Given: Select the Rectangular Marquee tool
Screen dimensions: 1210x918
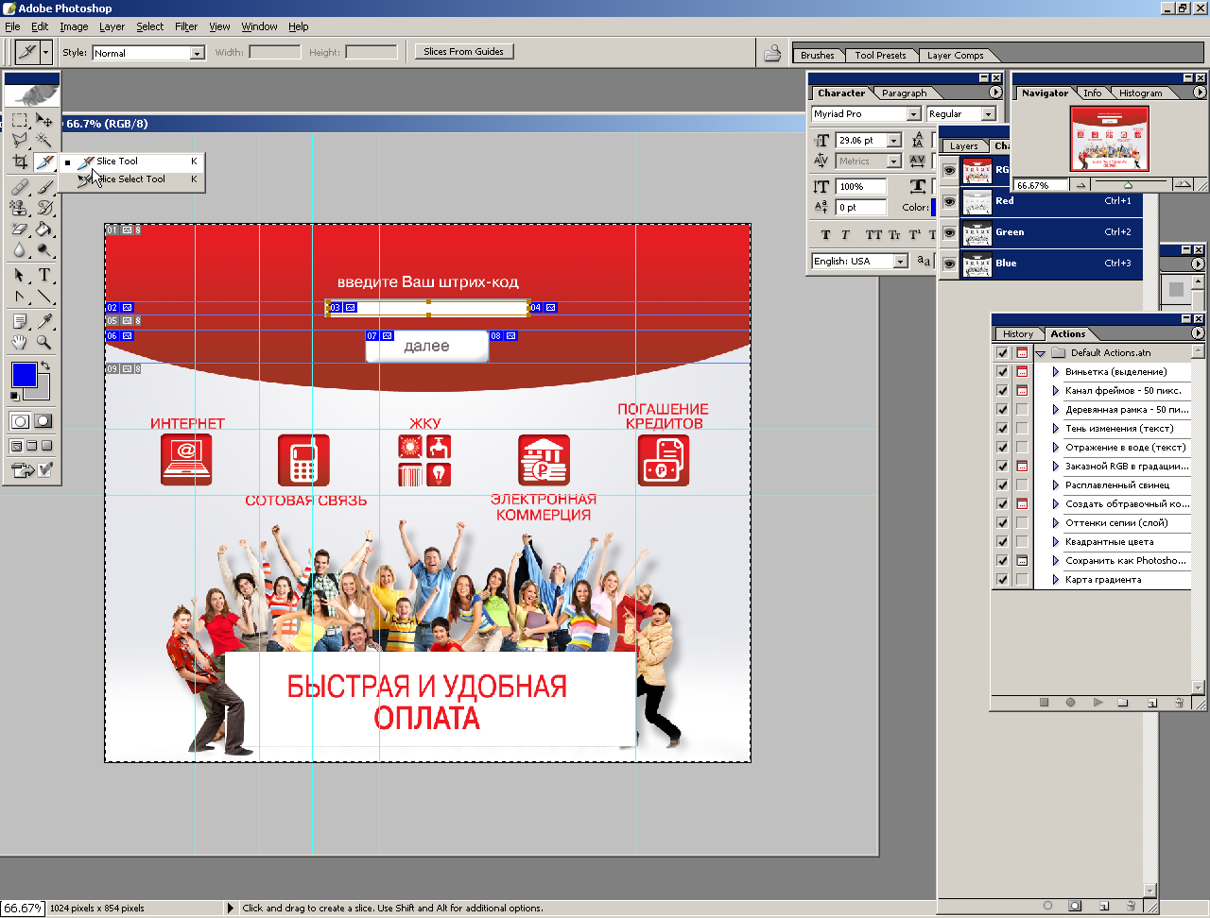Looking at the screenshot, I should pyautogui.click(x=20, y=120).
